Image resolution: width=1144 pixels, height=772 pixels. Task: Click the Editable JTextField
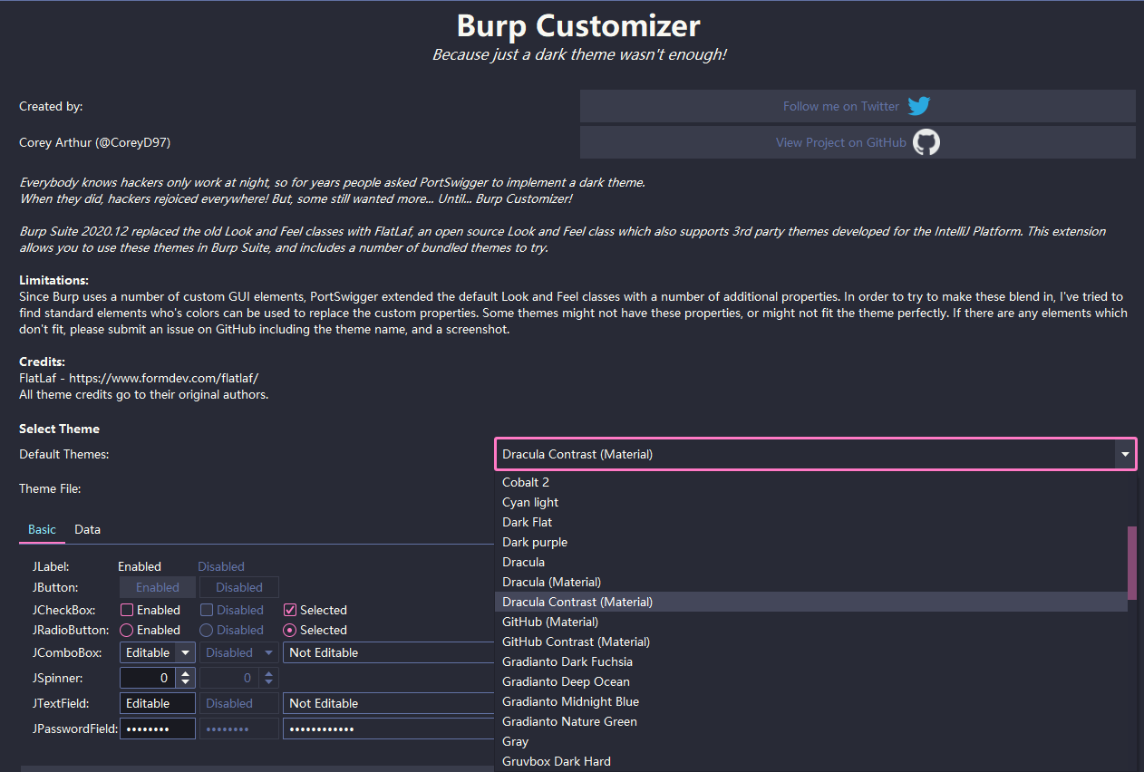tap(157, 702)
